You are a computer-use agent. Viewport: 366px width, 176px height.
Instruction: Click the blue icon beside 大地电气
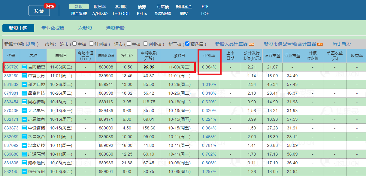coord(24,111)
